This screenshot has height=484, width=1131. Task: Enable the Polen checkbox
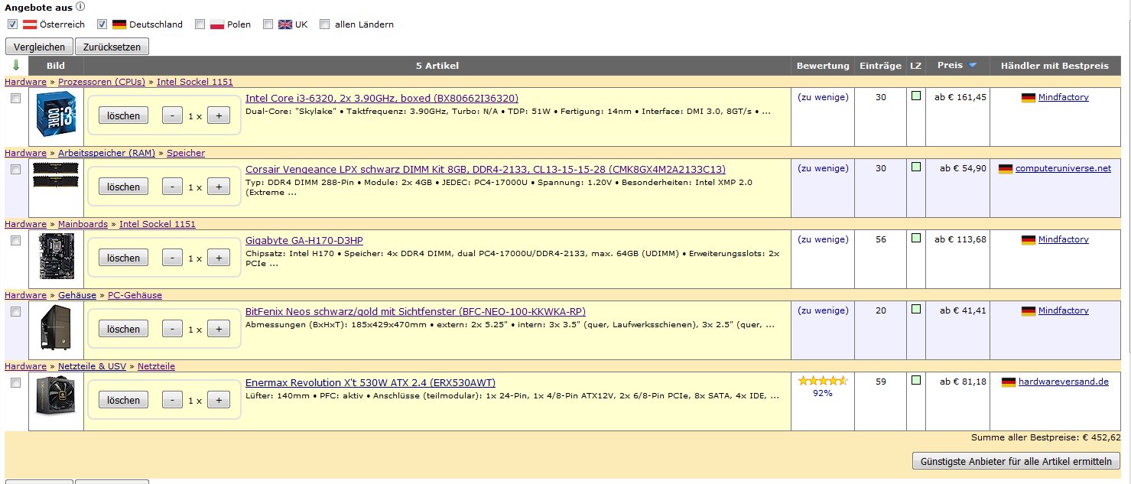[200, 24]
